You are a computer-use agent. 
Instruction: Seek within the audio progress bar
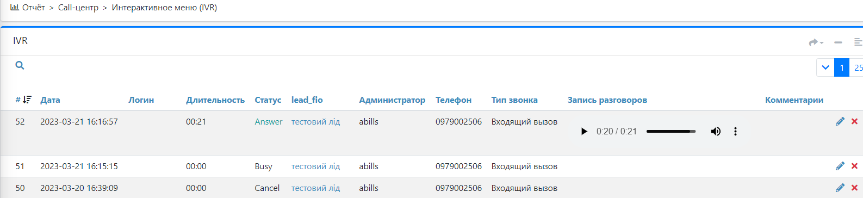point(671,131)
